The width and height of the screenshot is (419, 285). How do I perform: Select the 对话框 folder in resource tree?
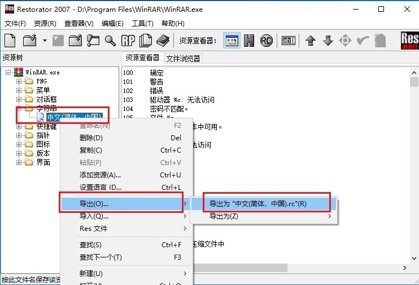[x=46, y=99]
